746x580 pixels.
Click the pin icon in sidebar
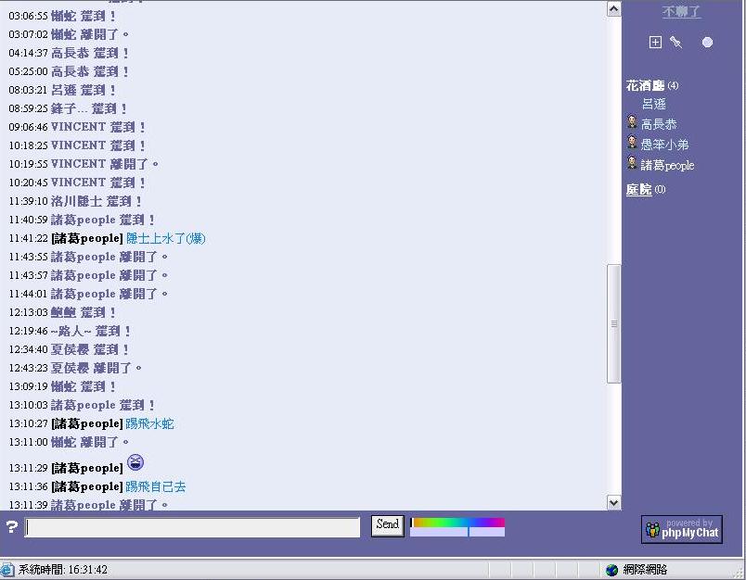675,43
